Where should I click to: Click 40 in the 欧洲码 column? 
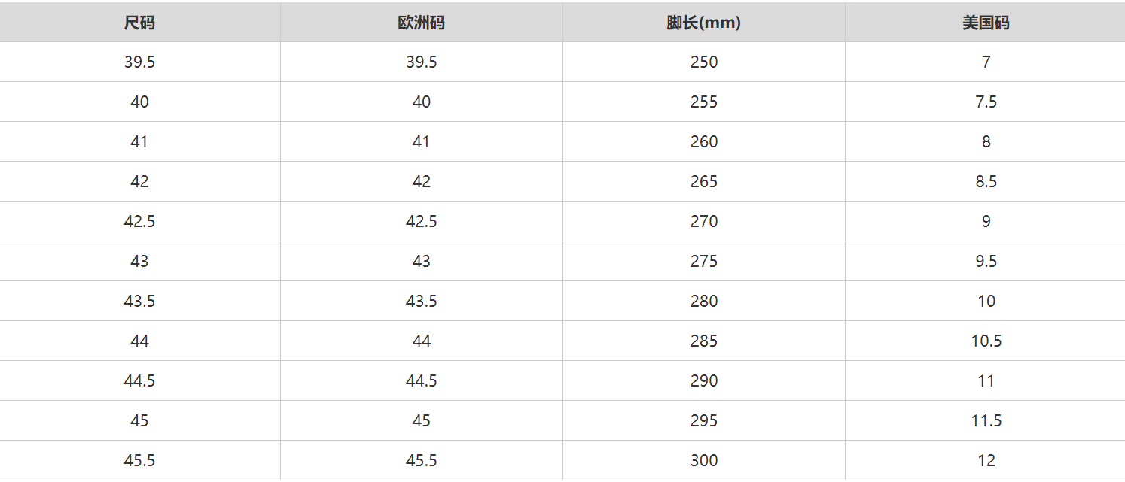(421, 102)
